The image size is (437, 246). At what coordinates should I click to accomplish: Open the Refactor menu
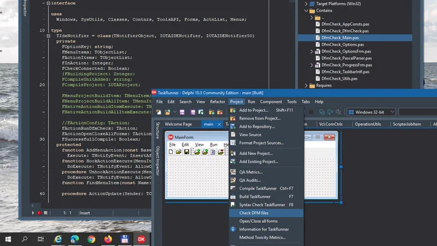click(217, 101)
